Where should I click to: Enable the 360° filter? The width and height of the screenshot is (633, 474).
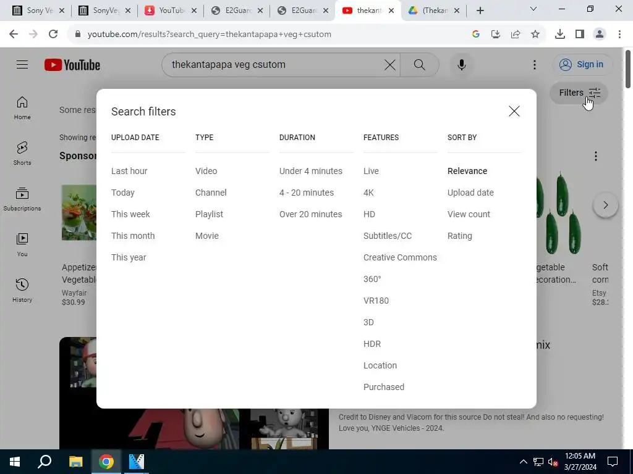click(372, 279)
